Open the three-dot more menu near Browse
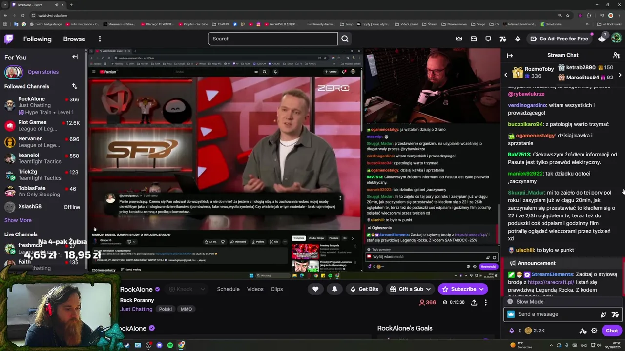 pos(100,39)
